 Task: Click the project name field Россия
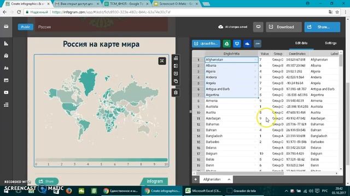point(44,27)
